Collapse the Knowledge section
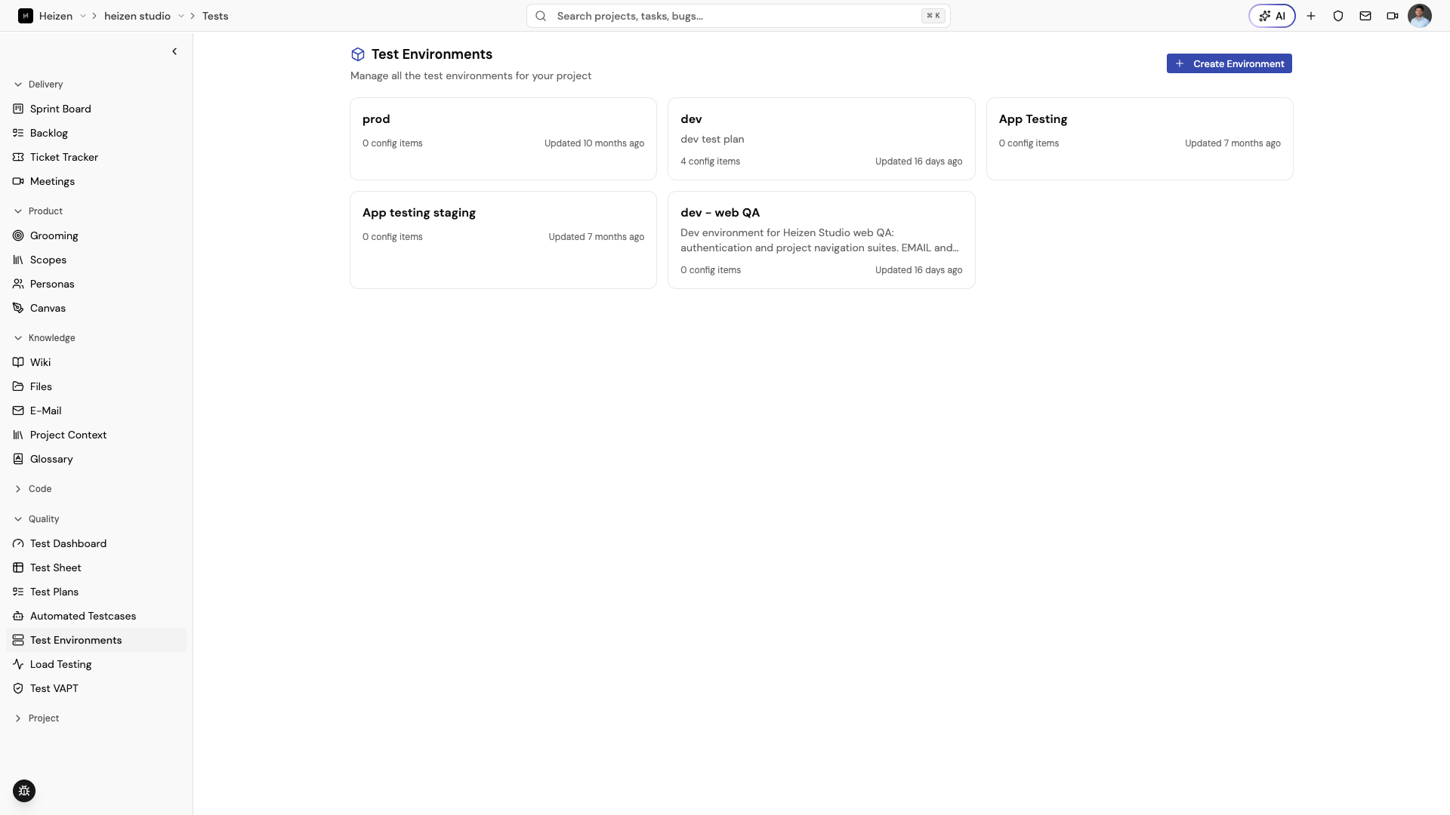Viewport: 1450px width, 815px height. coord(44,338)
